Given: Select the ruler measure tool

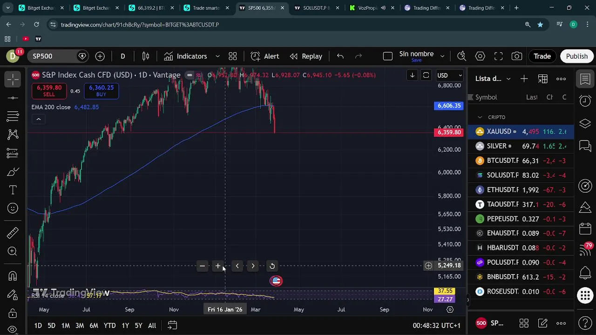Looking at the screenshot, I should coord(13,233).
